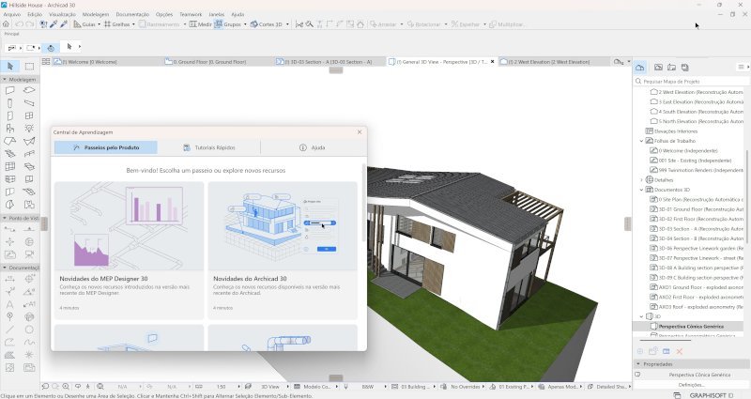Activate the Project Map view in Navigator

click(640, 68)
